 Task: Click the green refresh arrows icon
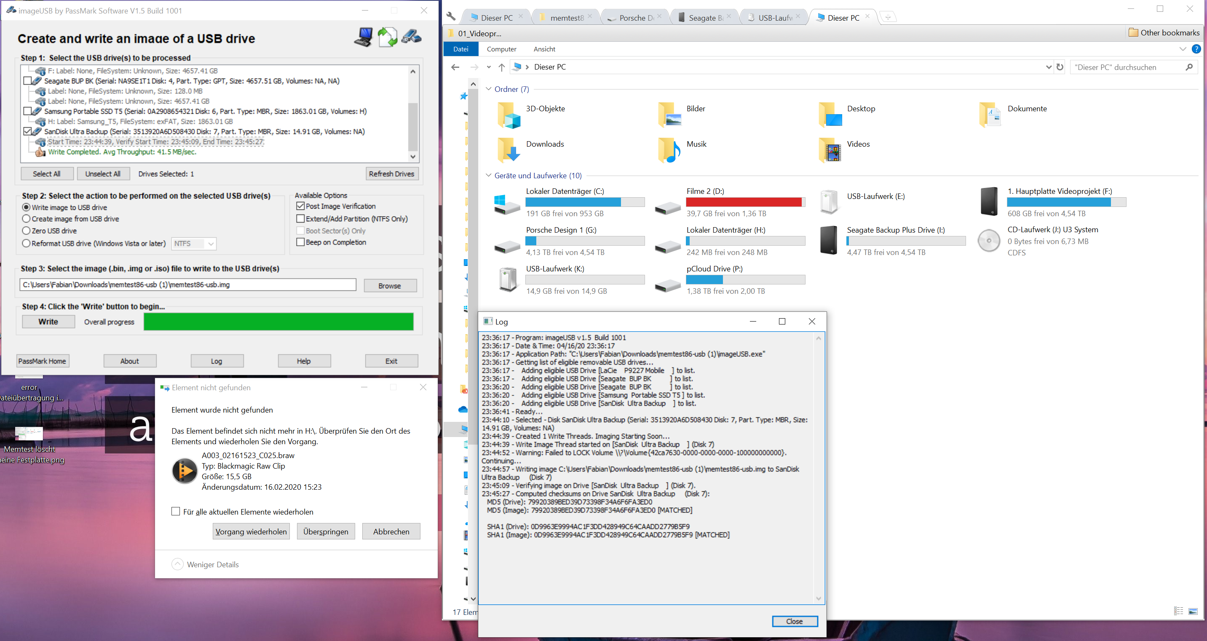[x=387, y=37]
